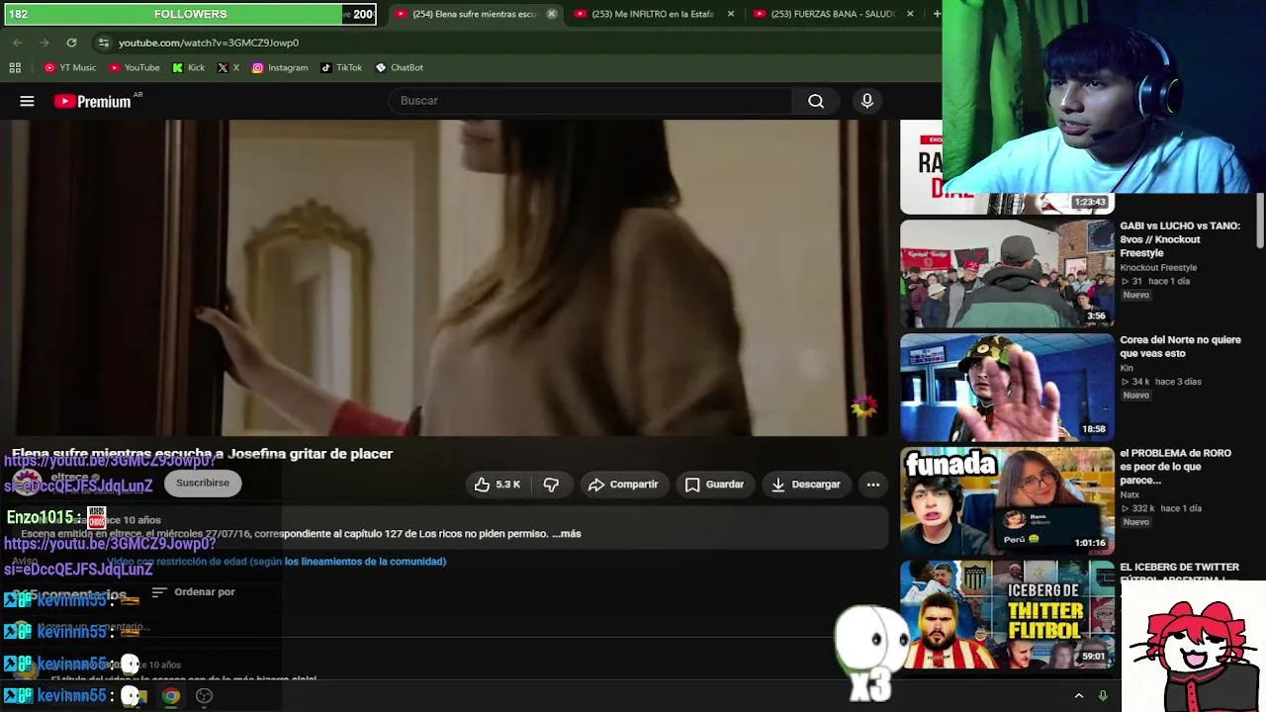Click the Suscribirse button
Viewport: 1266px width, 712px height.
click(203, 483)
